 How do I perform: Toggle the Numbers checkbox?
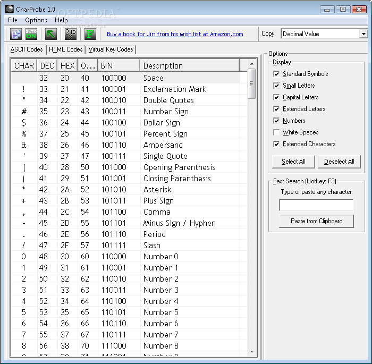276,121
